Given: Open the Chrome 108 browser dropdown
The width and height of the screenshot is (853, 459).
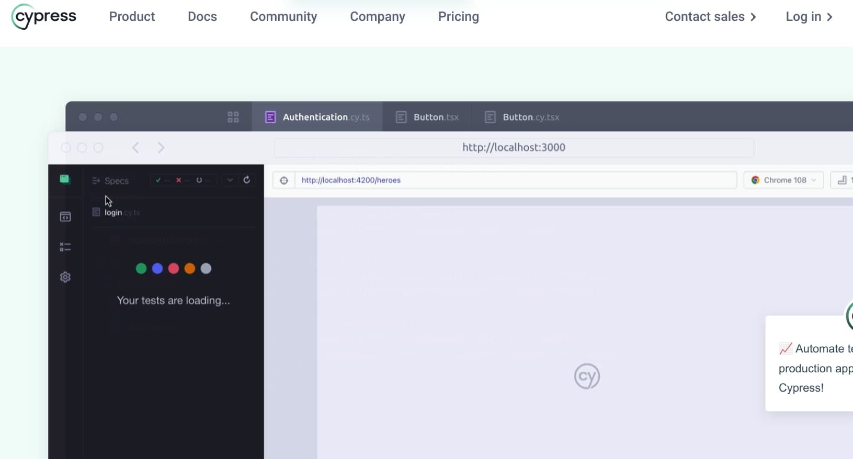Looking at the screenshot, I should pyautogui.click(x=783, y=180).
